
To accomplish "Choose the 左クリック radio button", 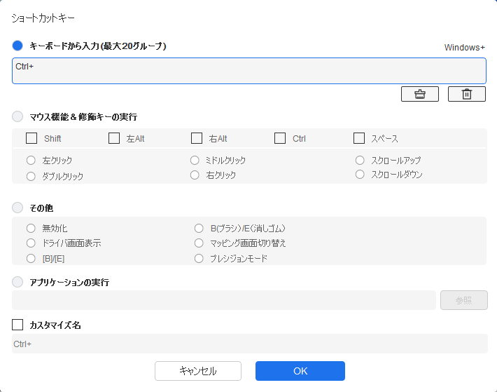I will (x=31, y=161).
